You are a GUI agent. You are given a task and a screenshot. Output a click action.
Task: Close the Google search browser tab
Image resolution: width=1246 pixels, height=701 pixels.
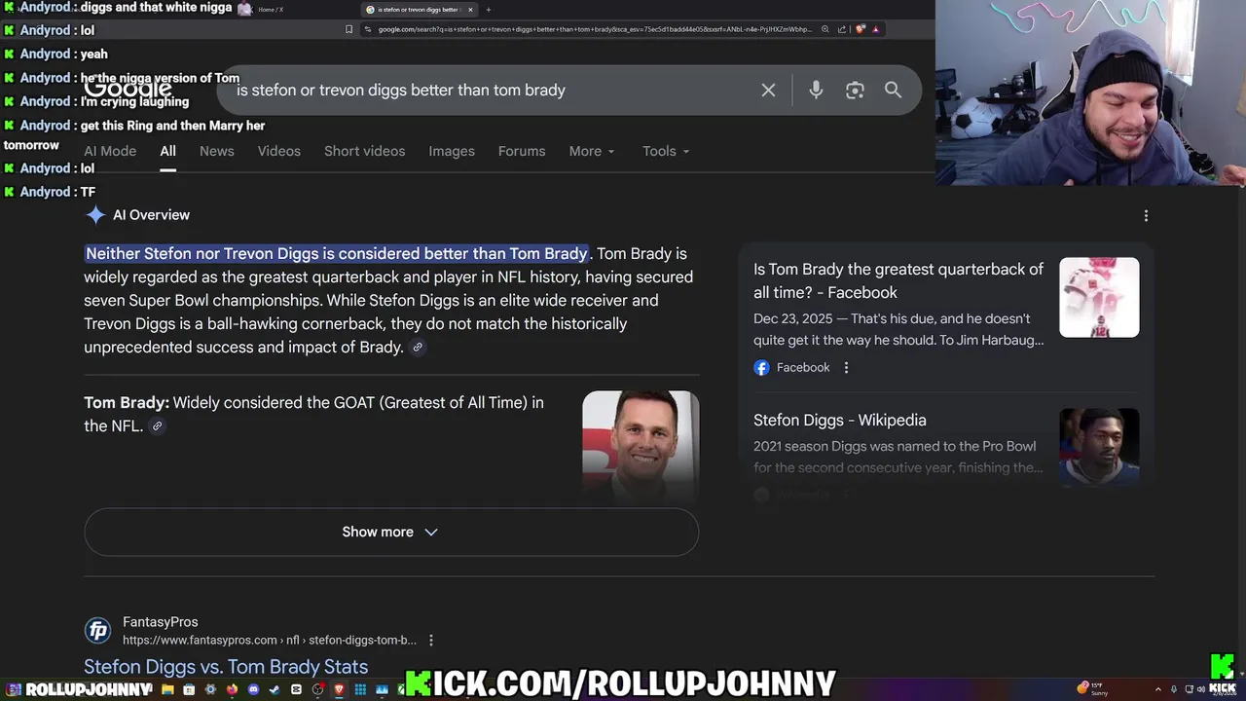click(x=470, y=10)
